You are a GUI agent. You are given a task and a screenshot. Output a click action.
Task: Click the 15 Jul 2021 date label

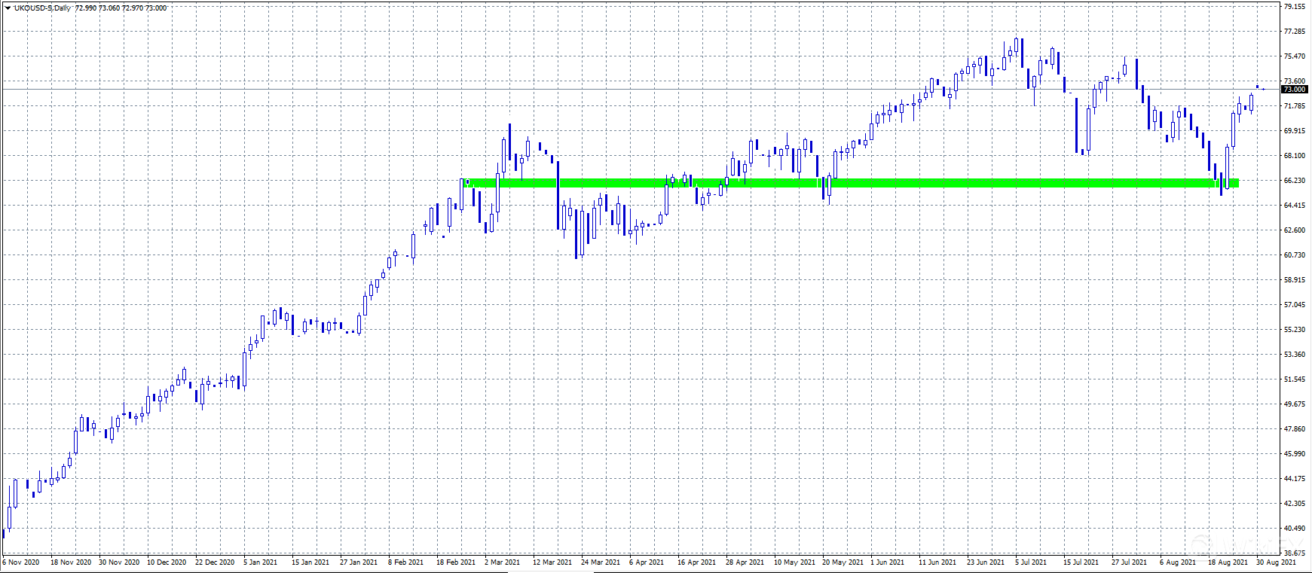pyautogui.click(x=1081, y=562)
